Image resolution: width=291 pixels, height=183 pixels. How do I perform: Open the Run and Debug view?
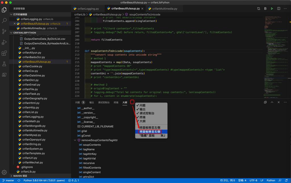4,42
